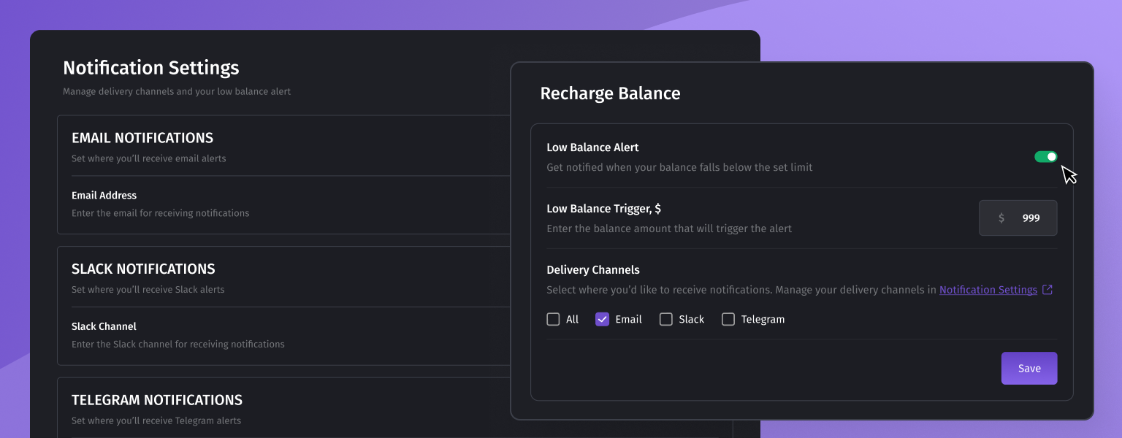
Task: Click the dollar sign icon in trigger field
Action: (1001, 218)
